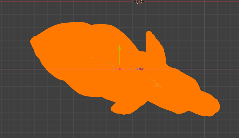Click the green Y-axis gizmo arrow
Viewport: 239px width, 138px height.
119,47
